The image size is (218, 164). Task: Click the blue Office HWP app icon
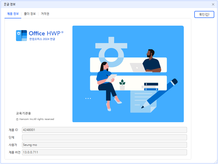pyautogui.click(x=21, y=35)
